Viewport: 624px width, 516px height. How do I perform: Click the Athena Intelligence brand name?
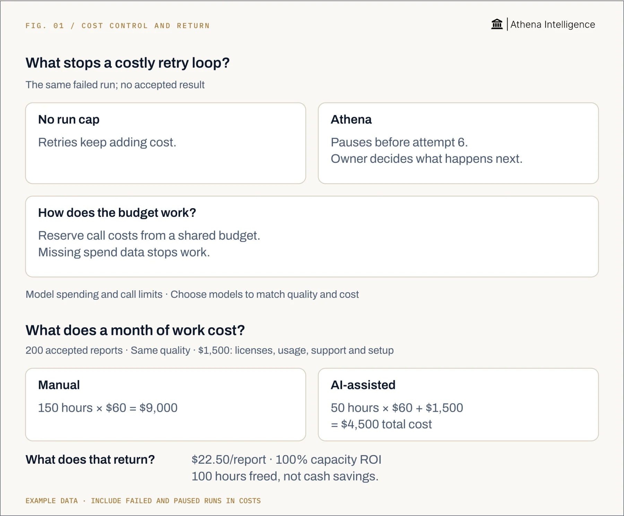pos(553,25)
